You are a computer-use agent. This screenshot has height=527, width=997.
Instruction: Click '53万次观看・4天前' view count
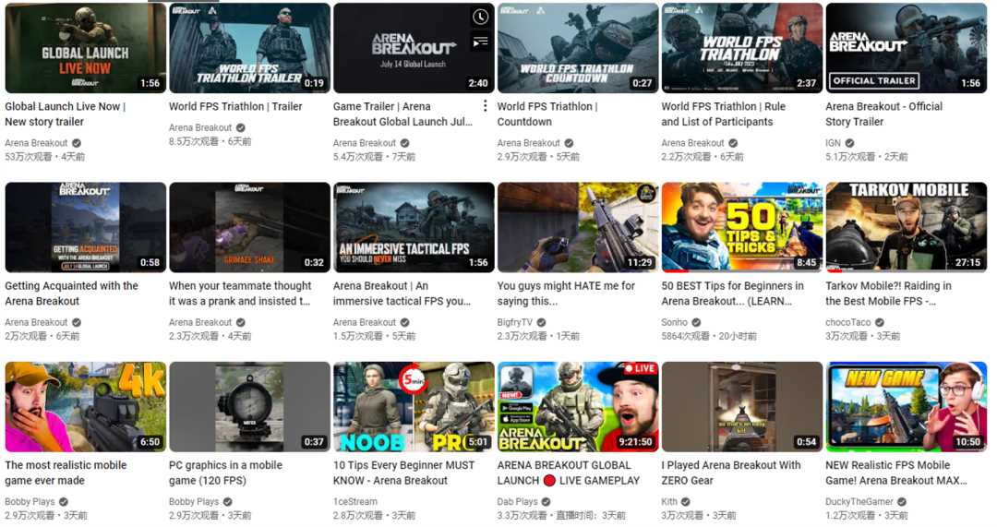44,156
